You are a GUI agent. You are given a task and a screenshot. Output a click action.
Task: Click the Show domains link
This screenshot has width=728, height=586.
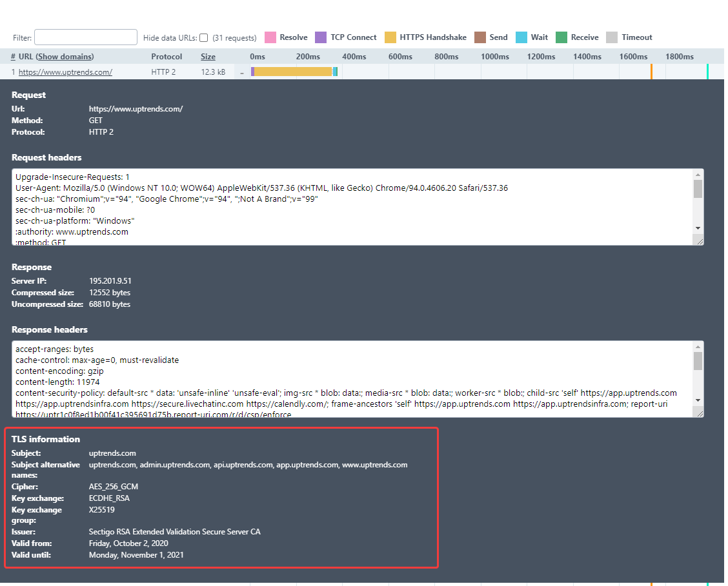click(65, 57)
